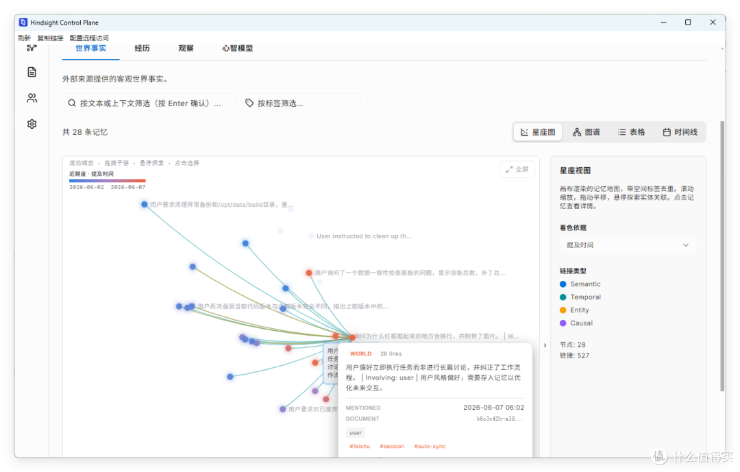740x472 pixels.
Task: Click the memory graph icon atop sidebar
Action: point(32,48)
